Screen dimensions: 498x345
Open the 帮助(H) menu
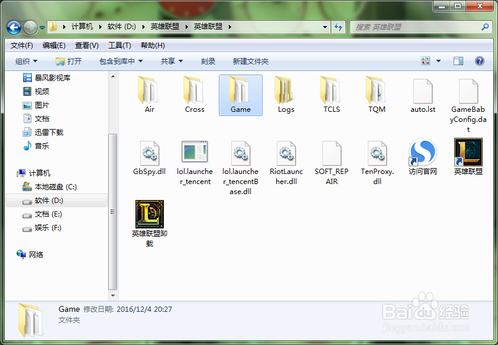[153, 46]
